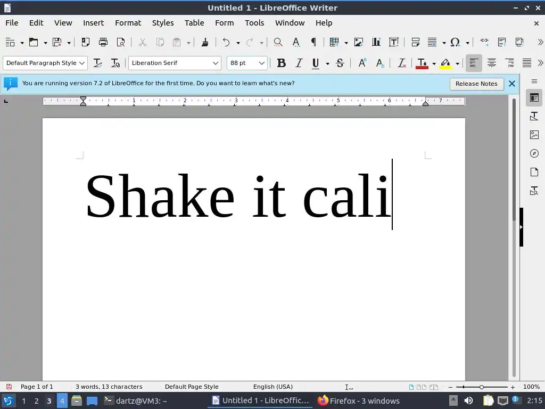Export directly as PDF
545x409 pixels.
(x=85, y=42)
